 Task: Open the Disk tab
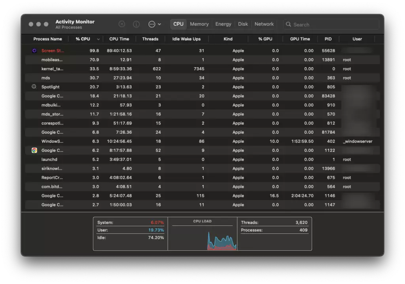243,24
